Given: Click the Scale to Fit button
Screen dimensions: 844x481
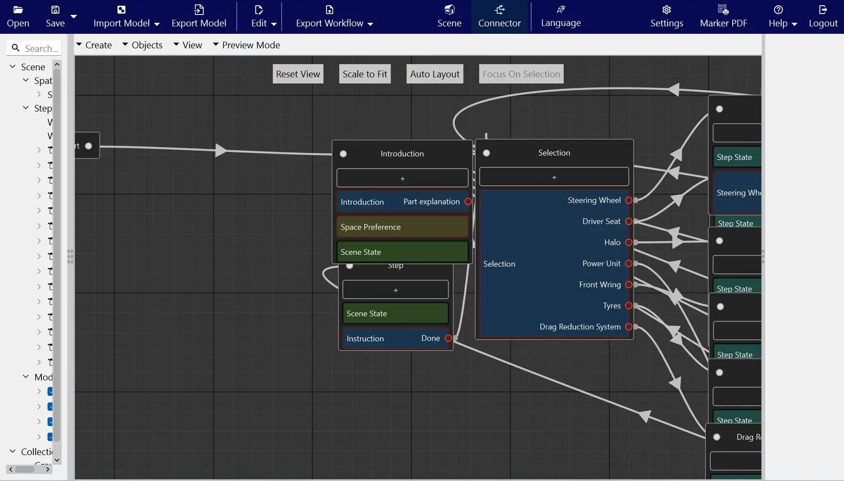Looking at the screenshot, I should click(x=365, y=74).
